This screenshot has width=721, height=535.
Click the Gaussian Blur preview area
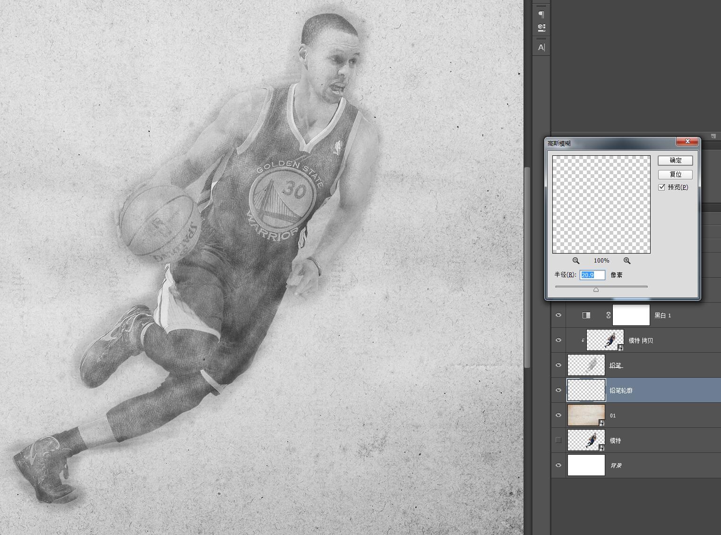601,204
